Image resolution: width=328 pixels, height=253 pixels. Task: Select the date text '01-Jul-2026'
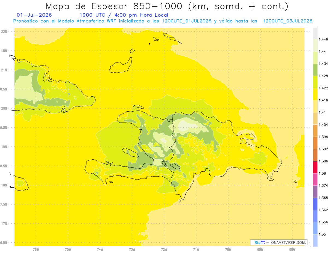click(x=34, y=15)
